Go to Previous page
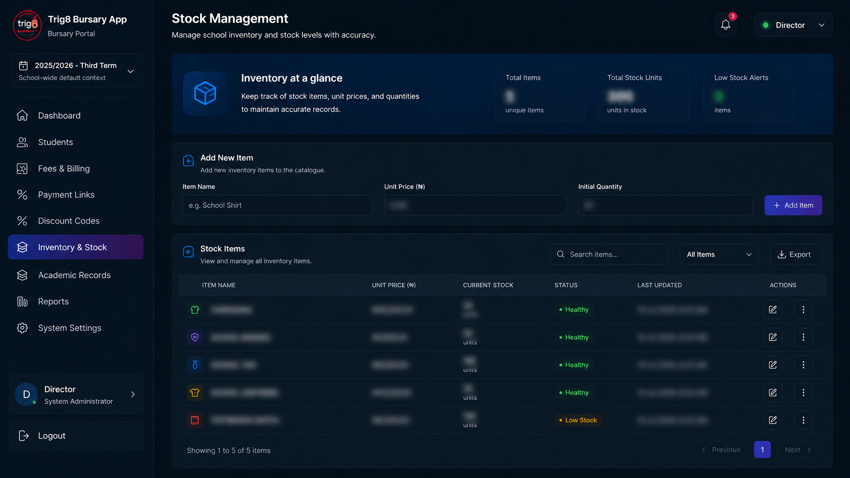The width and height of the screenshot is (850, 478). click(721, 450)
